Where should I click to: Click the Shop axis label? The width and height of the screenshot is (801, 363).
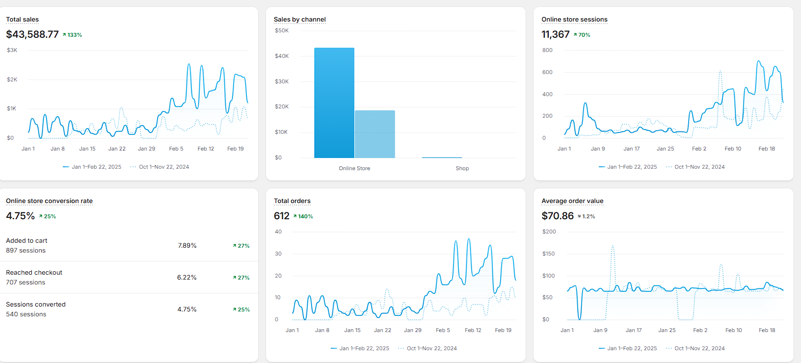coord(462,168)
